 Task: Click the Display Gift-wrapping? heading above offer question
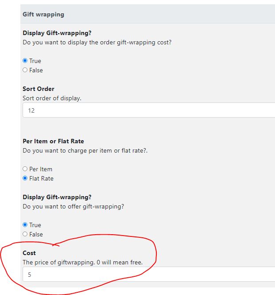(57, 197)
